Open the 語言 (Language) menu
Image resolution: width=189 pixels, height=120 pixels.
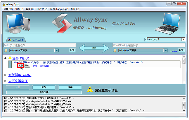pyautogui.click(x=59, y=9)
